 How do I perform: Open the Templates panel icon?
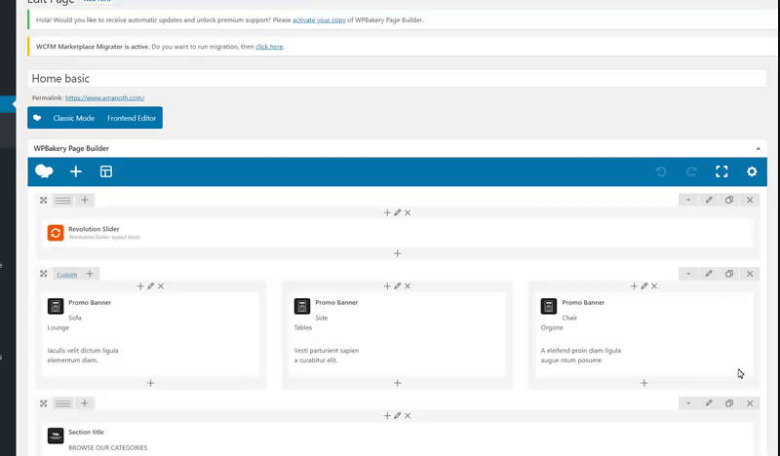tap(106, 171)
